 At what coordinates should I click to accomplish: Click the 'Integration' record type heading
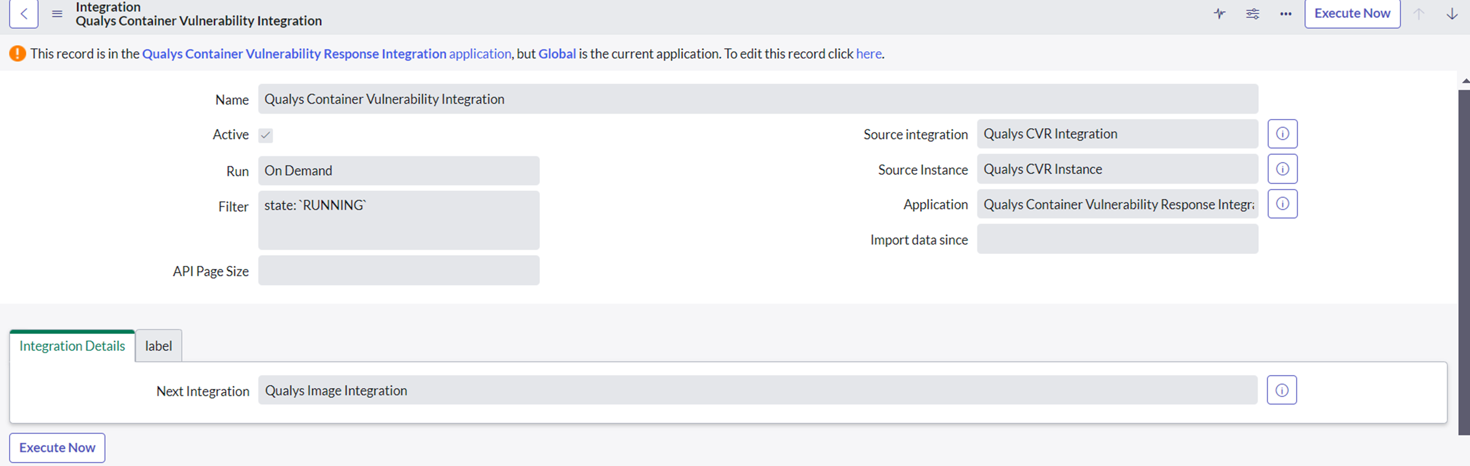pyautogui.click(x=108, y=7)
